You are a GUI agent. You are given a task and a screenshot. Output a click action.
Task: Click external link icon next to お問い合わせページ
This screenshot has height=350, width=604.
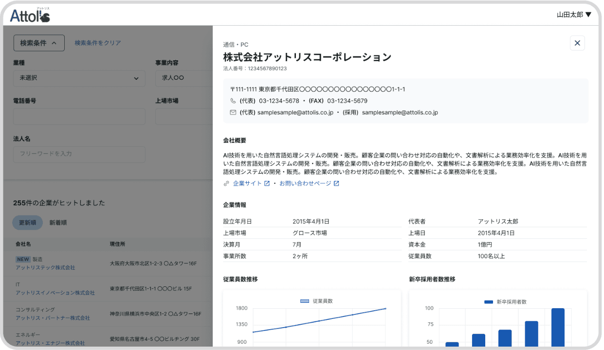[336, 184]
